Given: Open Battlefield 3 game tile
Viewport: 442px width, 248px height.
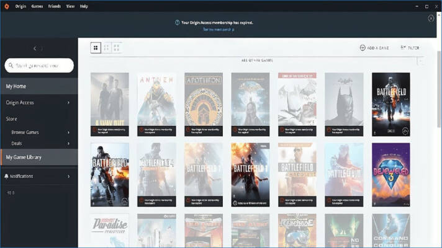Looking at the screenshot, I should click(x=390, y=104).
